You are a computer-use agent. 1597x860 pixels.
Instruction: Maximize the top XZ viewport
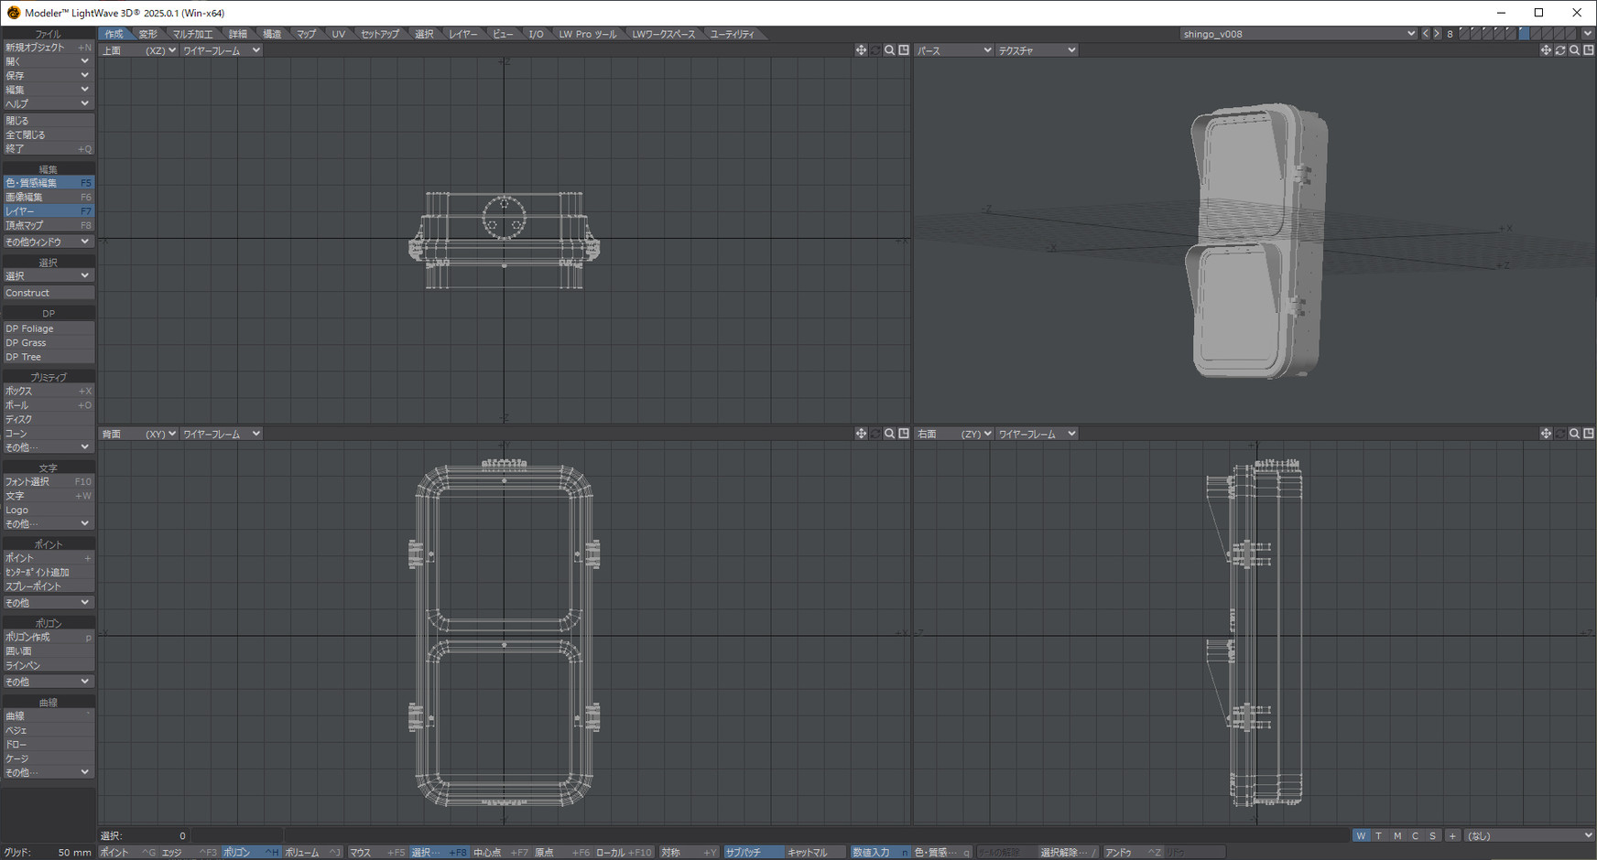click(x=904, y=50)
